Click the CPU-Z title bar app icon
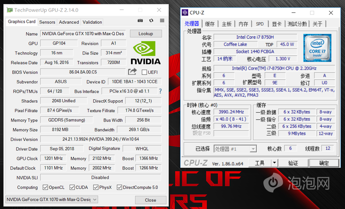This screenshot has width=345, height=209. coord(185,13)
